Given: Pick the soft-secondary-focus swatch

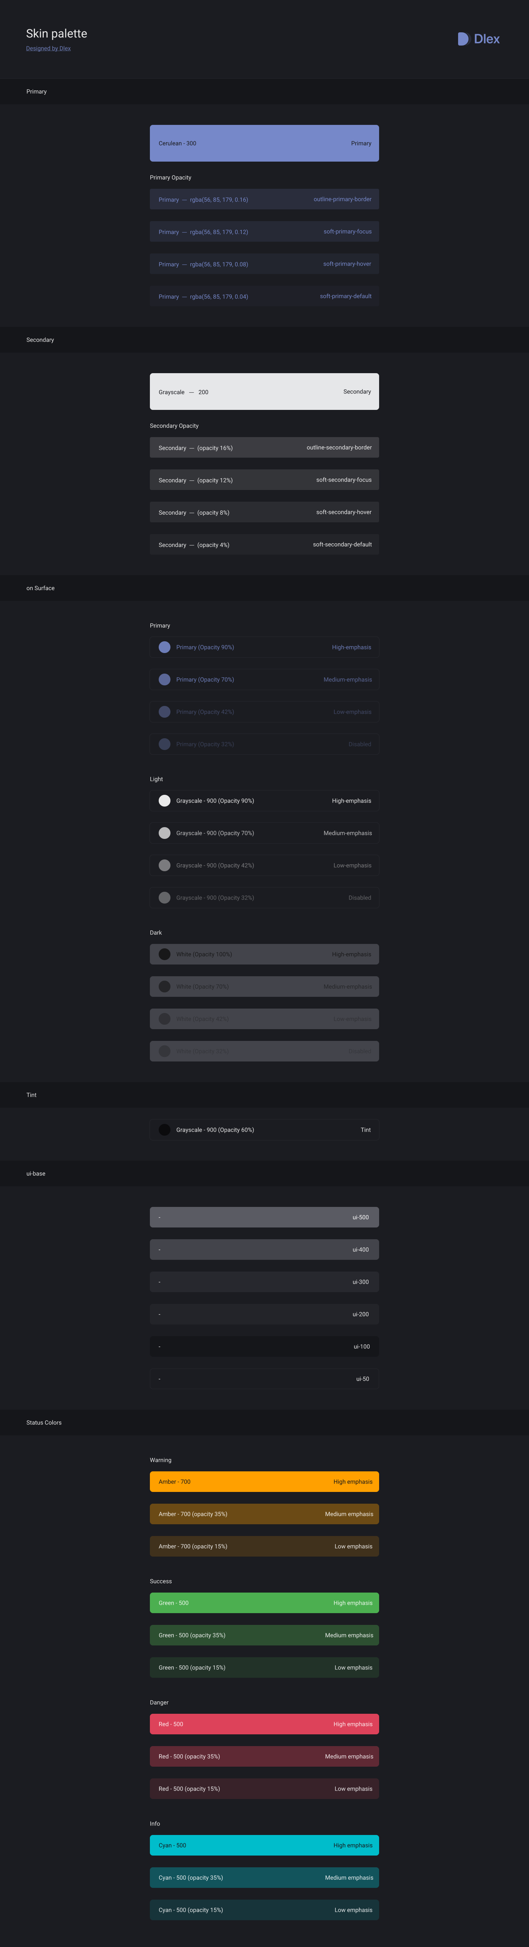Looking at the screenshot, I should [264, 480].
